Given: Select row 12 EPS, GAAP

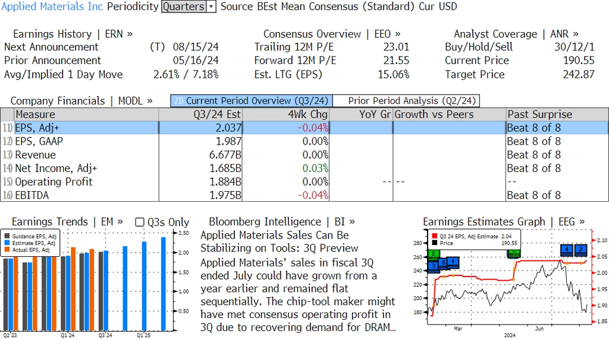Looking at the screenshot, I should (x=304, y=141).
